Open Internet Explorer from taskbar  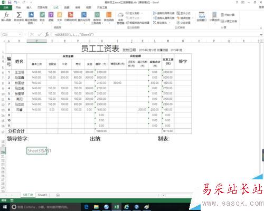[127, 207]
